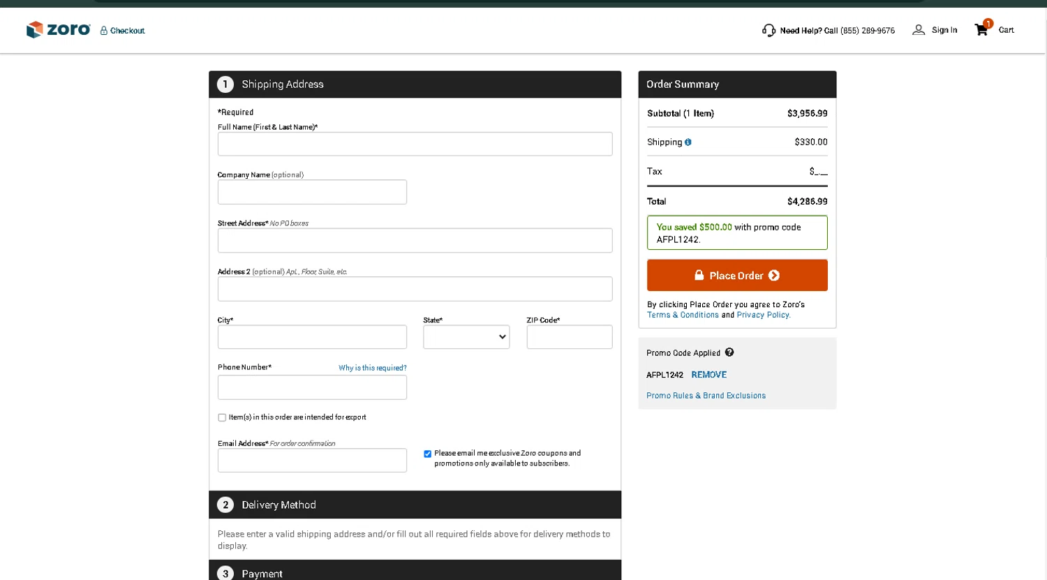Open Promo Rules & Brand Exclusions
The image size is (1047, 580).
click(x=706, y=396)
